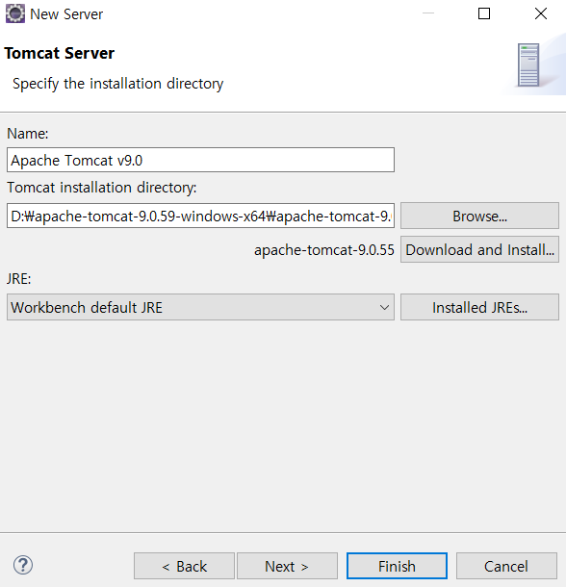Click the Tomcat installation directory field
Image resolution: width=566 pixels, height=587 pixels.
[200, 216]
